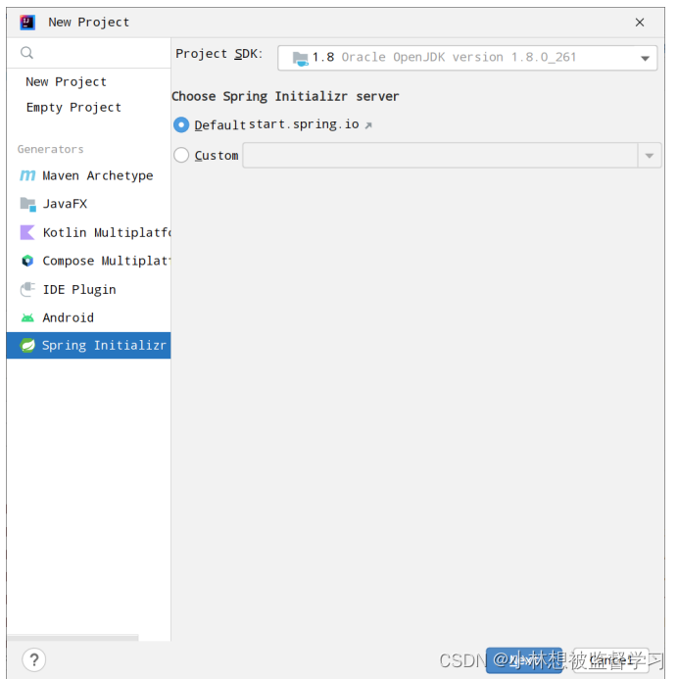Select the JavaFX generator
The width and height of the screenshot is (678, 679).
pyautogui.click(x=89, y=204)
